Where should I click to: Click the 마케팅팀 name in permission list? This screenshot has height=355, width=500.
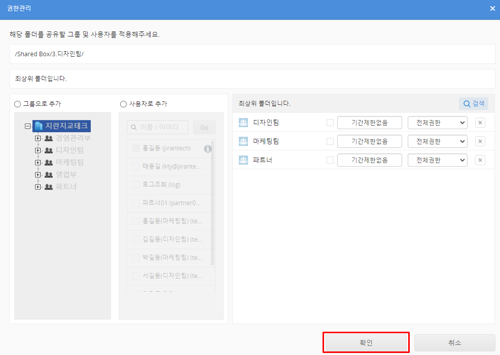pos(266,141)
